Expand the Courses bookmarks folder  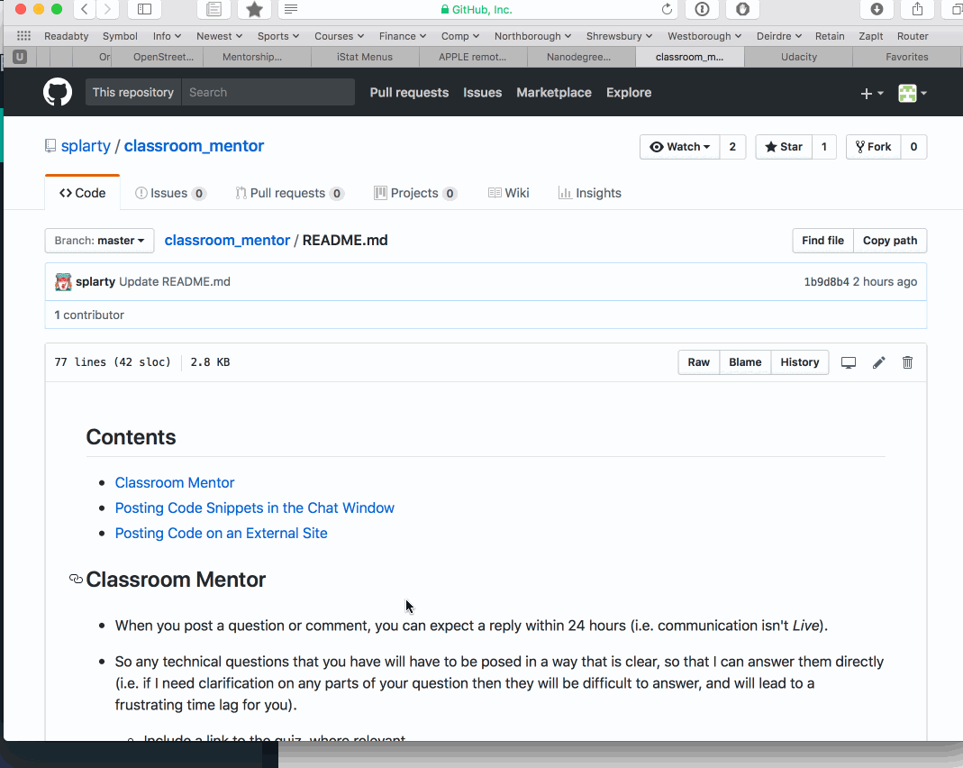(339, 36)
